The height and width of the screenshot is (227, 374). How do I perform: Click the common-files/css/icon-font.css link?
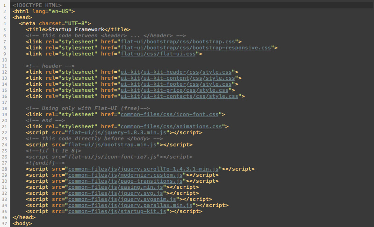click(x=170, y=114)
